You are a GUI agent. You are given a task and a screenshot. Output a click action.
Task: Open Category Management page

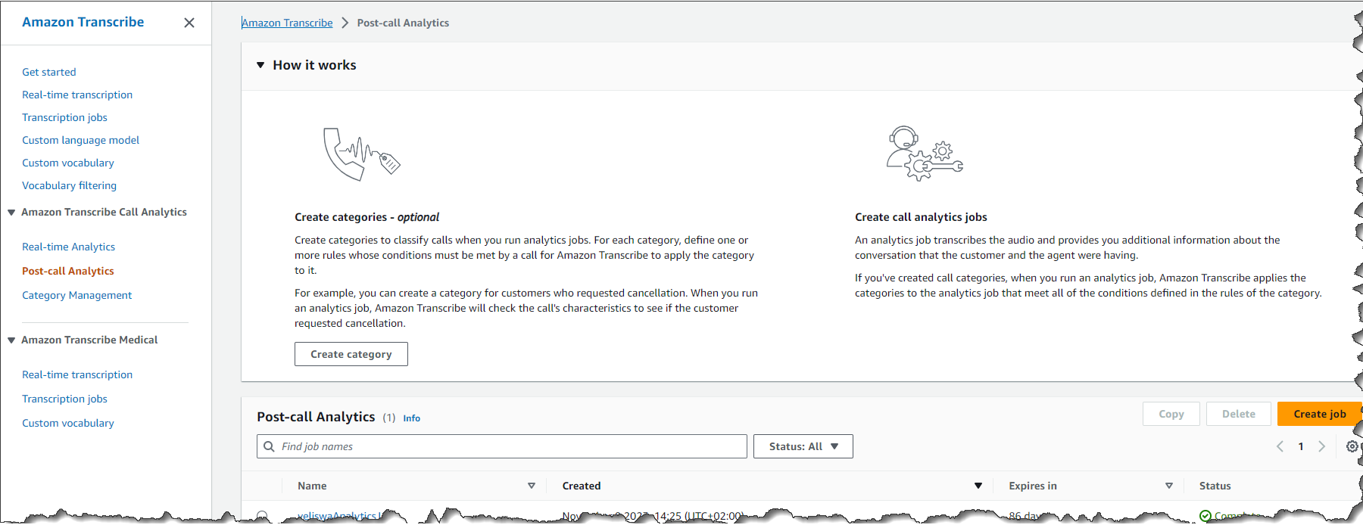(76, 295)
